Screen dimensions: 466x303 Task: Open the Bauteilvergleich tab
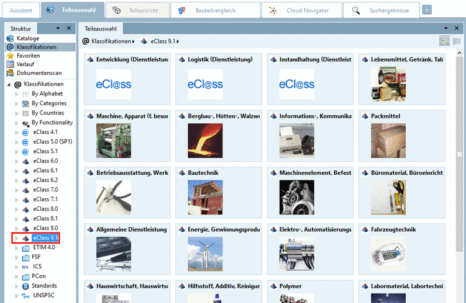click(x=216, y=11)
